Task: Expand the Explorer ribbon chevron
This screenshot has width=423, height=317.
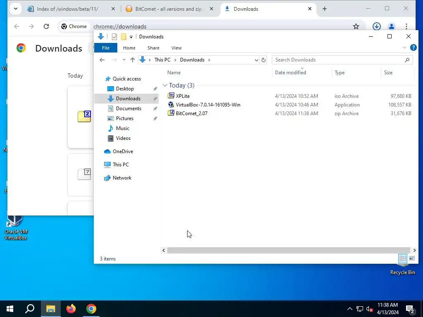Action: click(404, 48)
